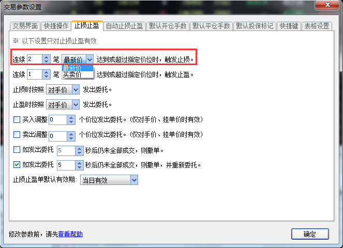Increase 买入调整 price tick spinner
The height and width of the screenshot is (248, 343).
pos(71,118)
